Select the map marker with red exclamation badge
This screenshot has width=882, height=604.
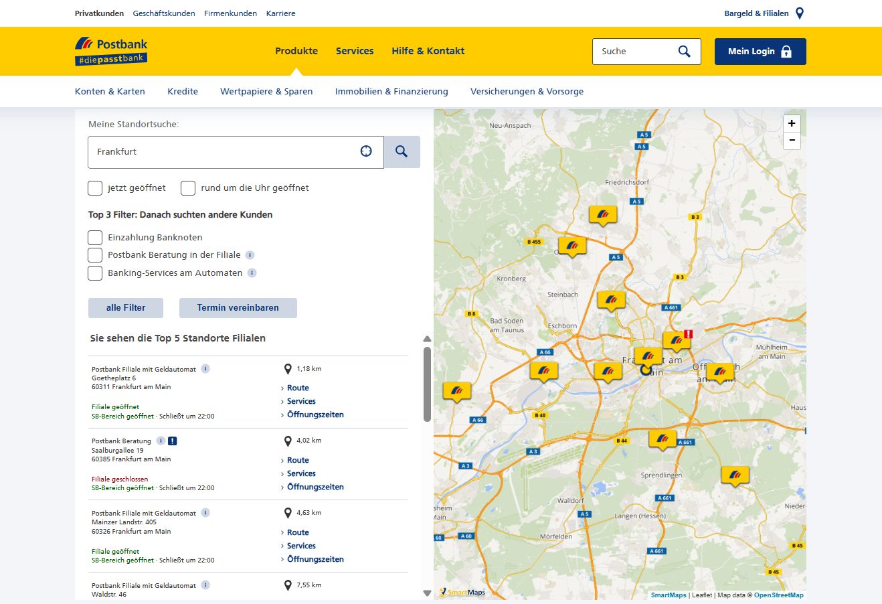677,341
